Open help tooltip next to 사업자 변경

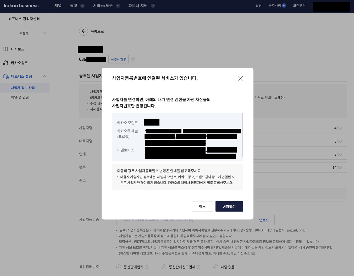133,59
